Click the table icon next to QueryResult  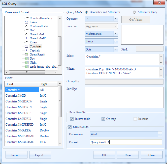pos(26,54)
